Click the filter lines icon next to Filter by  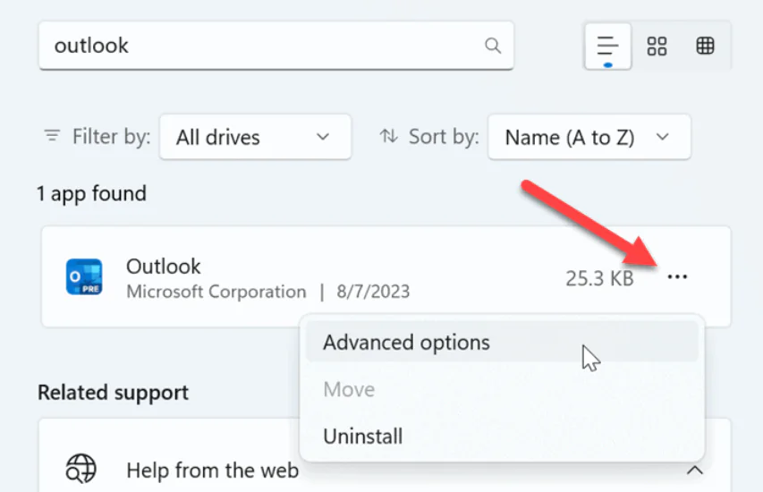pos(53,136)
